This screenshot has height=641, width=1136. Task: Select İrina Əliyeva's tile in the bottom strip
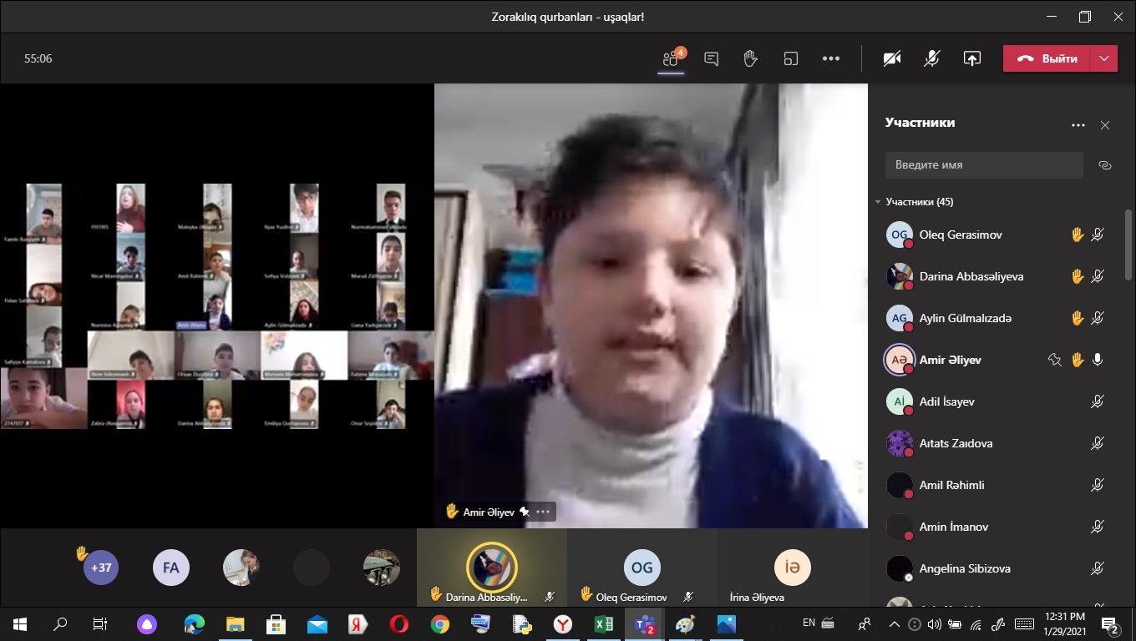coord(792,568)
